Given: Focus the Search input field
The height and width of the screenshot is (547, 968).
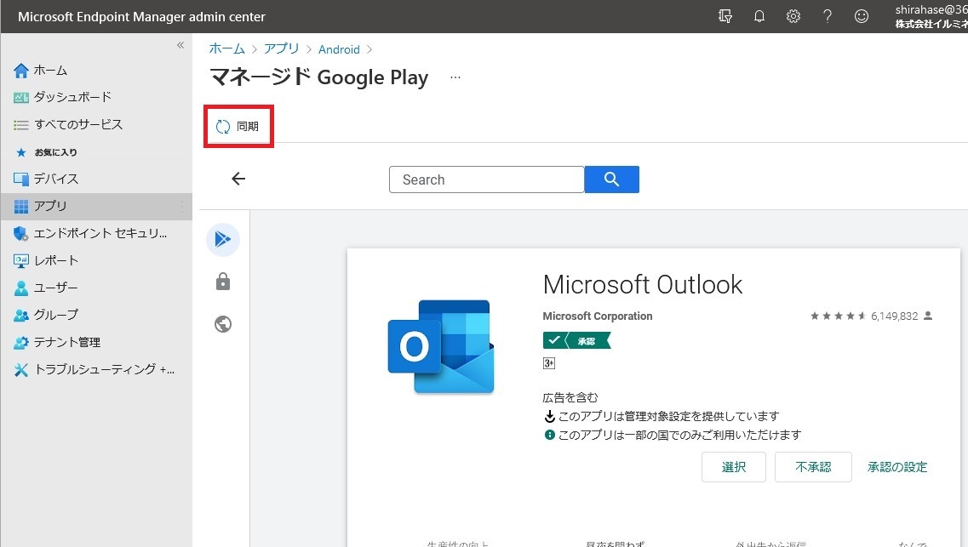Looking at the screenshot, I should (486, 179).
